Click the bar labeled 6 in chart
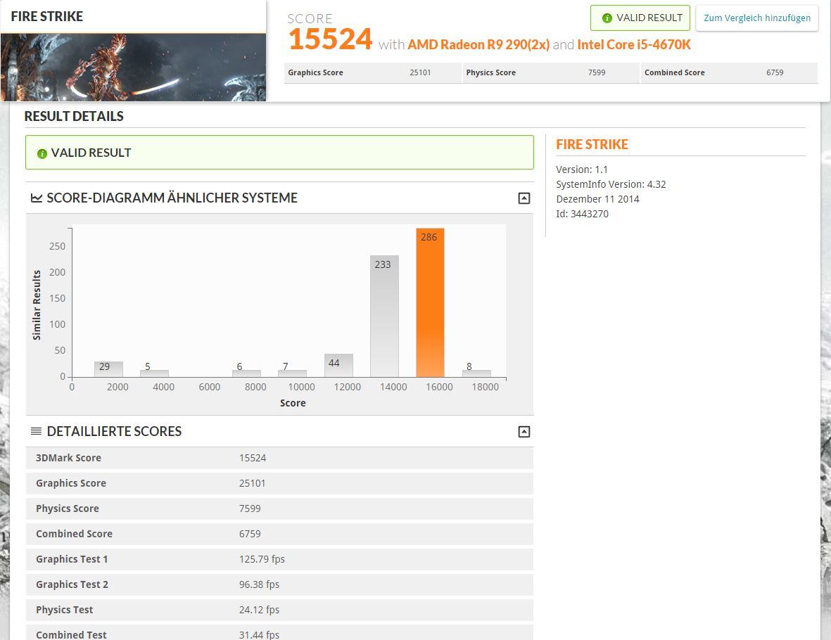Screen dimensions: 831x640 (246, 373)
